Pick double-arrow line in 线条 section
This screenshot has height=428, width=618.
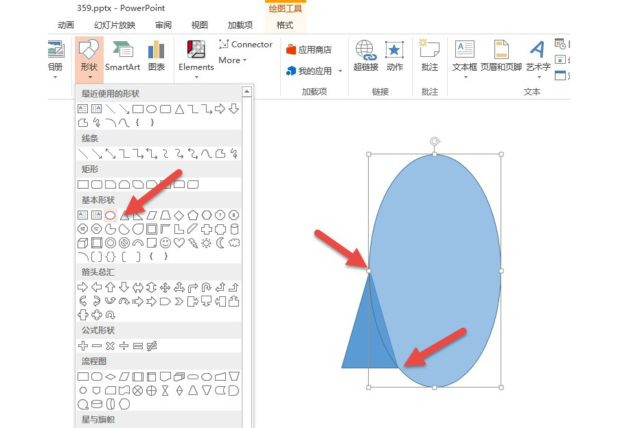111,154
